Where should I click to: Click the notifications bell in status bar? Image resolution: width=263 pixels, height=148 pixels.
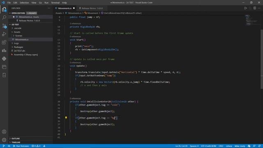259,146
